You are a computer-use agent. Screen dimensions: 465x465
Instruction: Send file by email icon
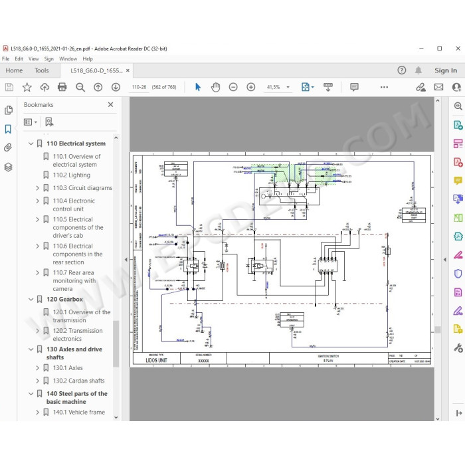[x=438, y=87]
